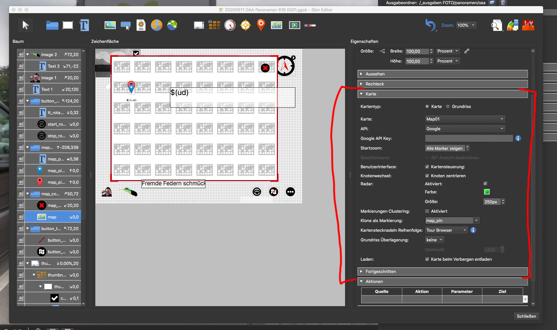Enable Markierungen Clustering Aktiviert checkbox
Image resolution: width=557 pixels, height=330 pixels.
click(427, 211)
